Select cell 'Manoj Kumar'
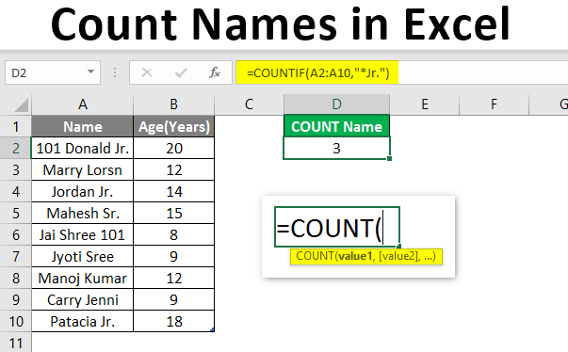The width and height of the screenshot is (568, 352). click(x=83, y=279)
